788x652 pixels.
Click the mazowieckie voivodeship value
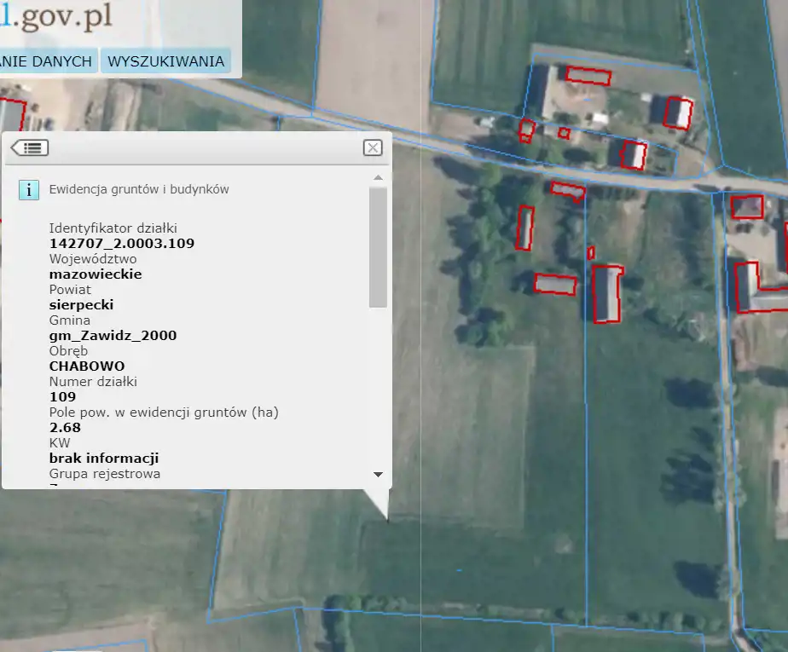point(96,274)
